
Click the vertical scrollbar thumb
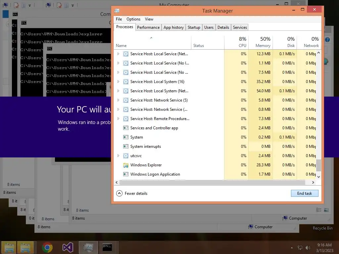[318, 165]
